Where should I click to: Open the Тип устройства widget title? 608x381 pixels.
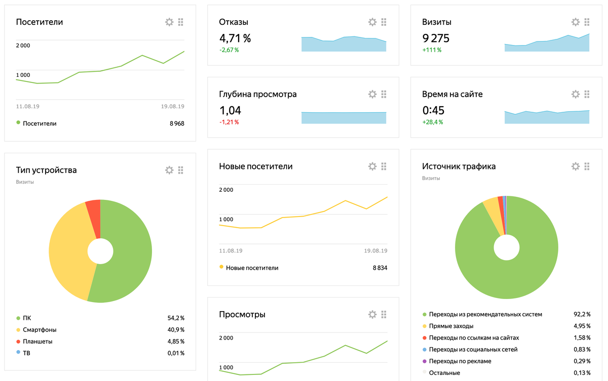pos(47,170)
